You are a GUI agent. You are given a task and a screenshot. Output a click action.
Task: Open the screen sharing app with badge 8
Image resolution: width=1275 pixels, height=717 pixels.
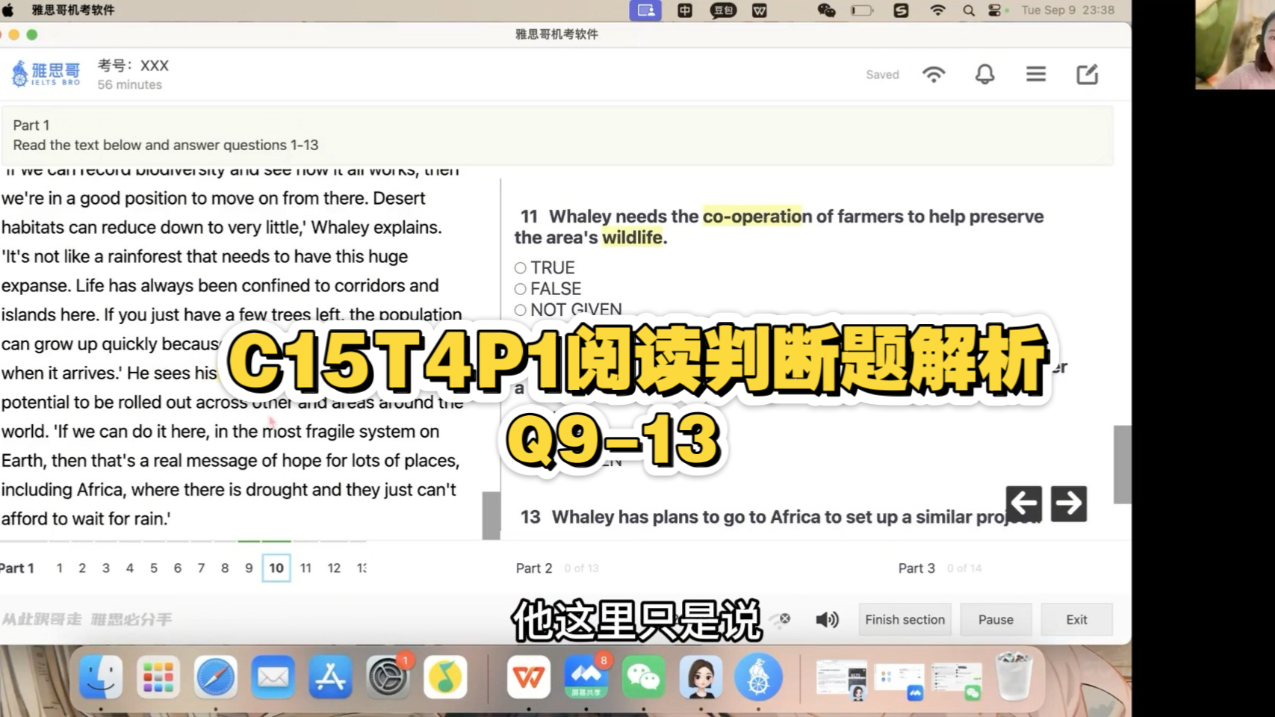click(586, 677)
